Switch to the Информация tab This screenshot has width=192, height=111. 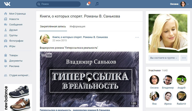[x=77, y=27]
